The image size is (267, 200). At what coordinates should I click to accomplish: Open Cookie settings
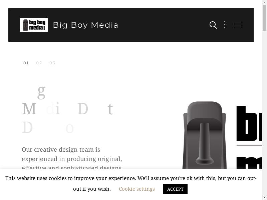click(137, 189)
